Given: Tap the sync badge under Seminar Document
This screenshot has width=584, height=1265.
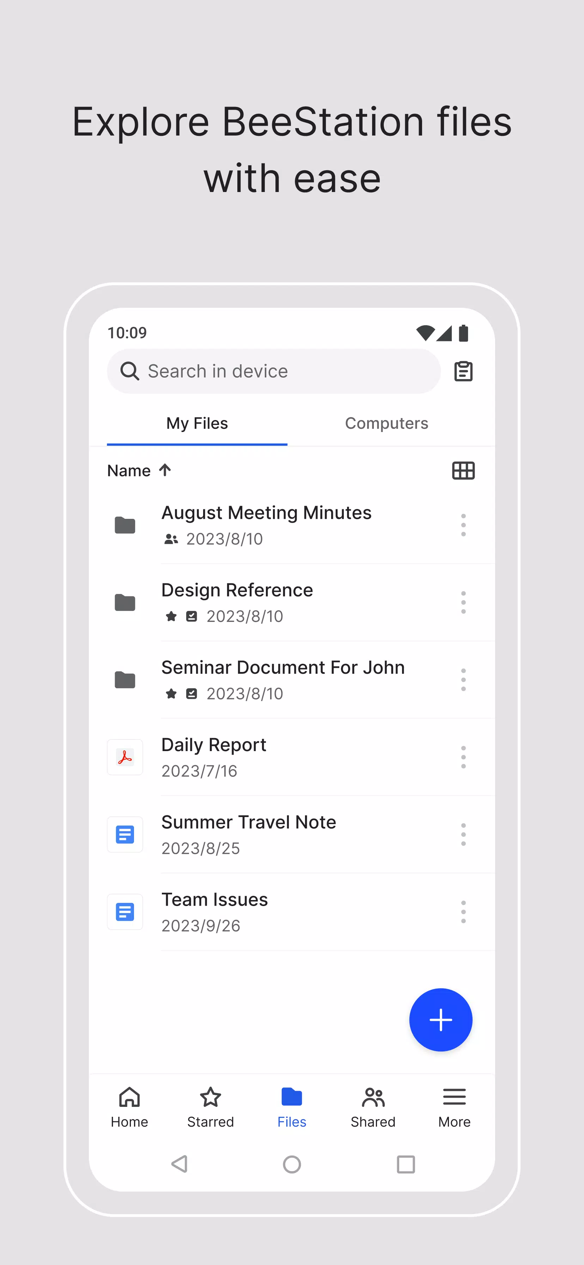Looking at the screenshot, I should point(191,694).
